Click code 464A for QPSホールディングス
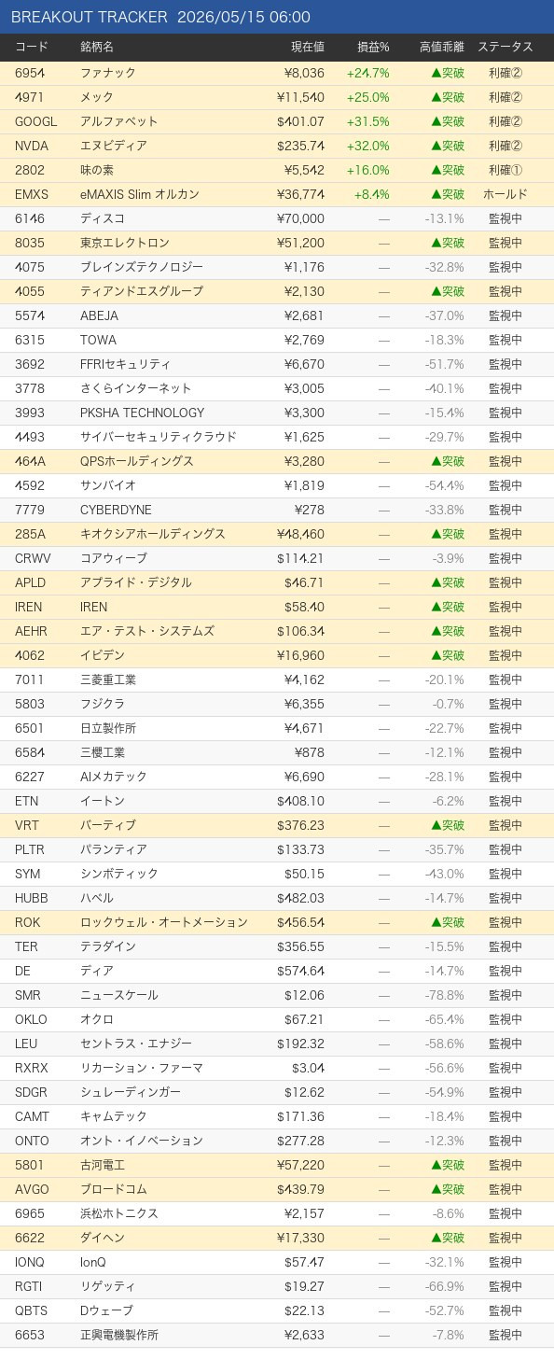This screenshot has height=1359, width=554. click(30, 461)
